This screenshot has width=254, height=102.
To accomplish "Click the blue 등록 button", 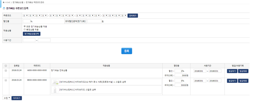I will 127,51.
